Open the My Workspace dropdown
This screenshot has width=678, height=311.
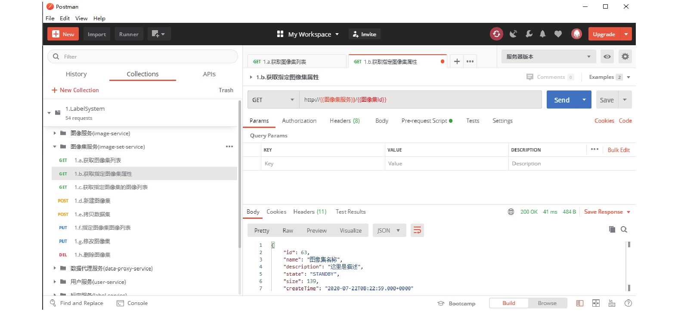pyautogui.click(x=314, y=34)
